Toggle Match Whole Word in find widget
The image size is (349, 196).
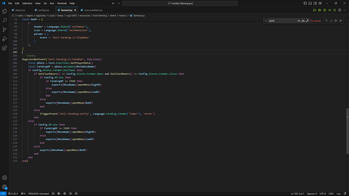303,21
